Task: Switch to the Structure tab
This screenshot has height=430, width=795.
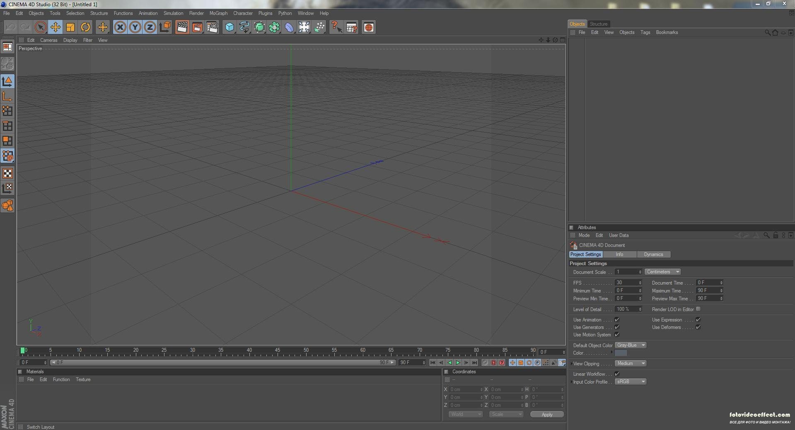Action: [x=599, y=24]
